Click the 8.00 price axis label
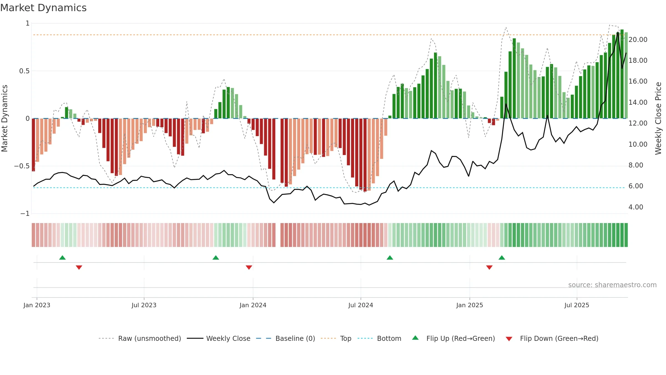 point(636,165)
